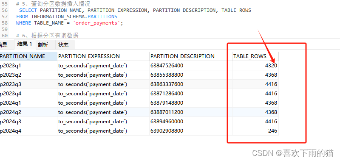Click description value 63879148800

[x=167, y=103]
